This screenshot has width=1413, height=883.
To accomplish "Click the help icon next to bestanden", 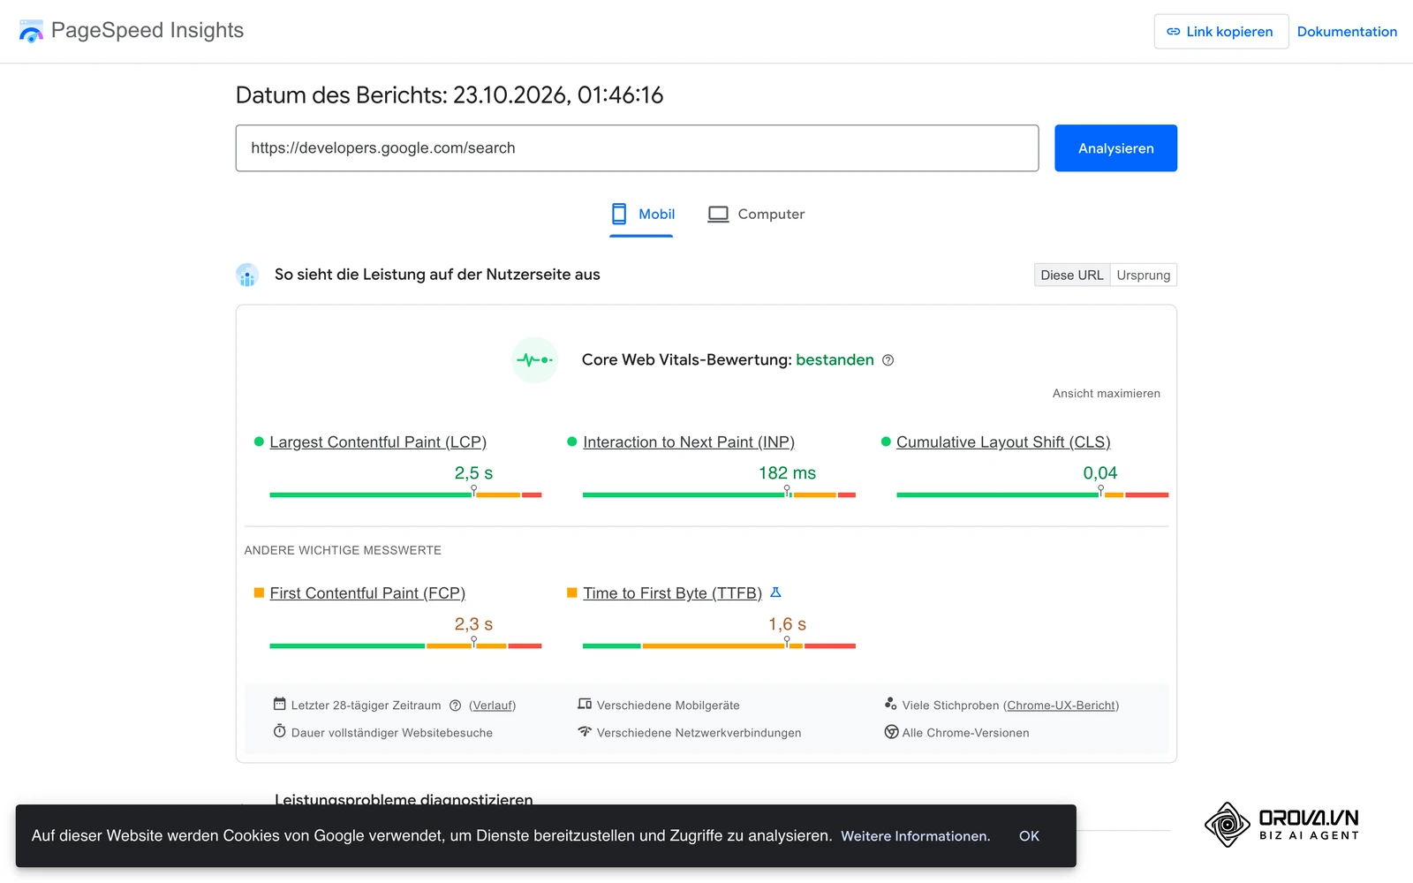I will (x=888, y=360).
